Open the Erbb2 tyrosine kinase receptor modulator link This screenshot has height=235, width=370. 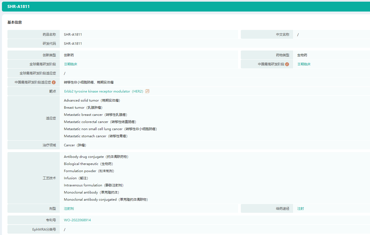(x=104, y=91)
